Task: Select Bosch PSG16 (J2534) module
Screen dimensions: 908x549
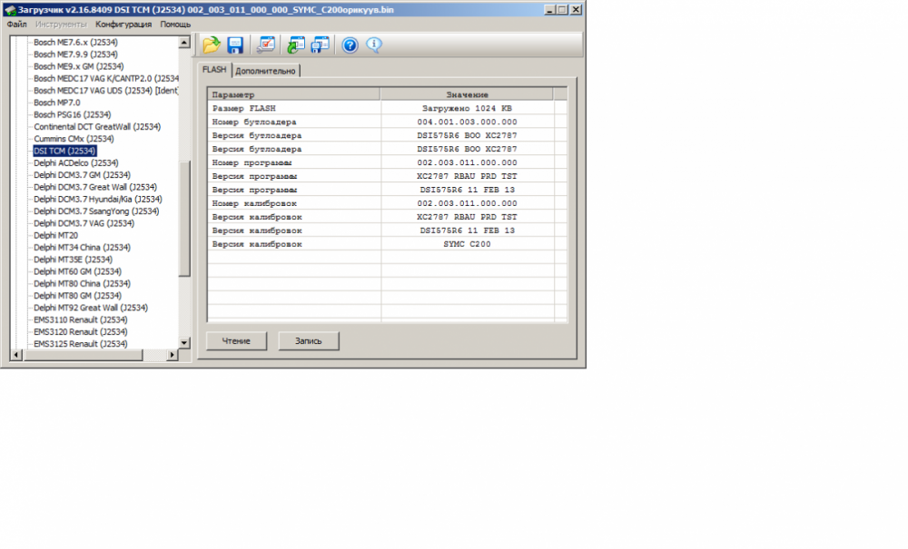Action: [x=72, y=114]
